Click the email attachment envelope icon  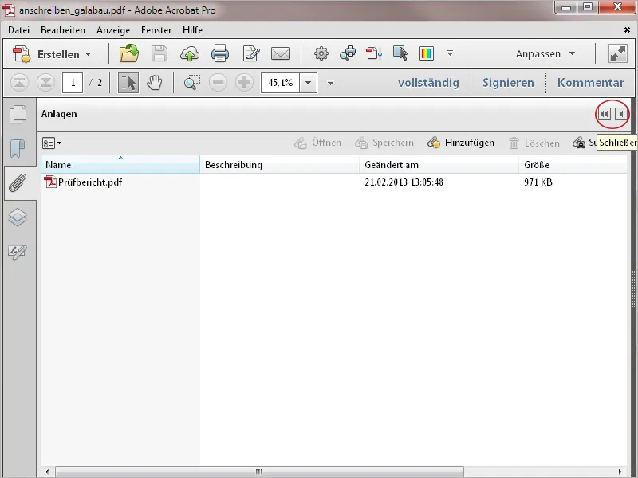280,54
